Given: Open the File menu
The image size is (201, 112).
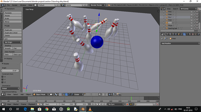Looking at the screenshot, I should pyautogui.click(x=8, y=5).
